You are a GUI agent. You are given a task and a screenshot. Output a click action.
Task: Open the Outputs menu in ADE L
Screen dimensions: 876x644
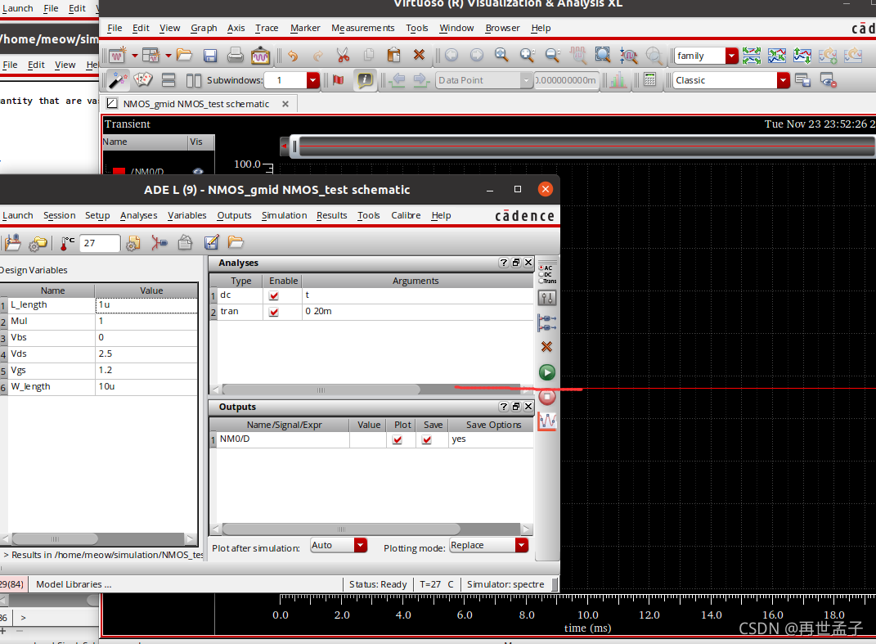(x=234, y=215)
